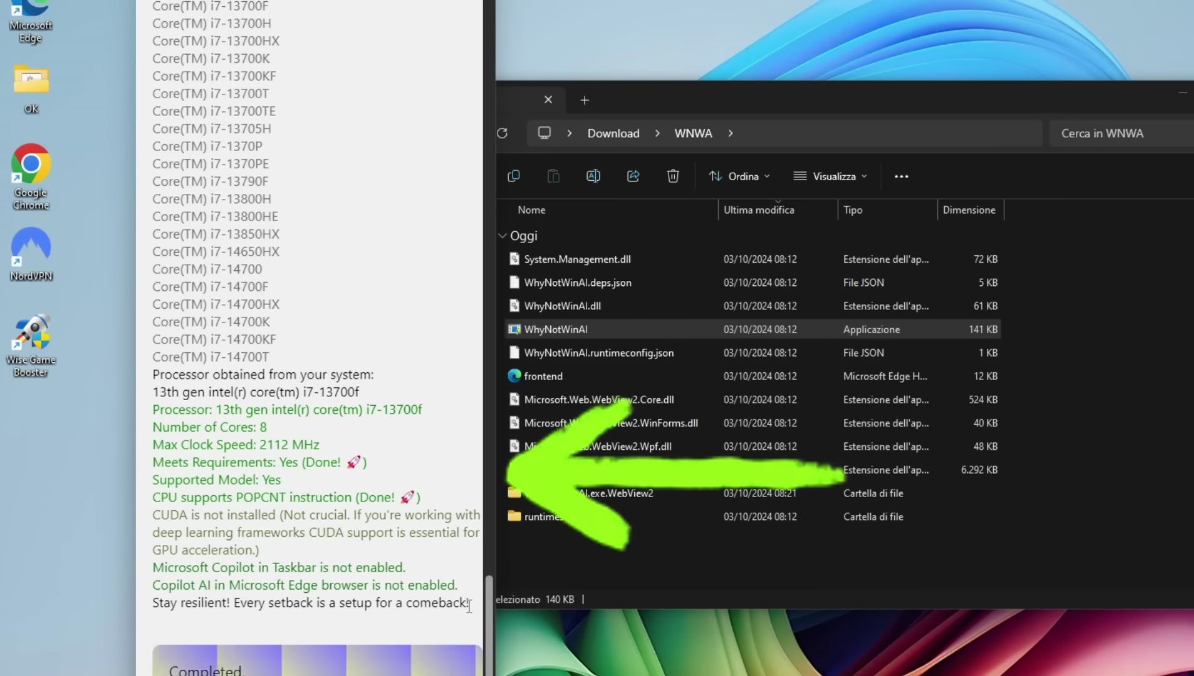The height and width of the screenshot is (676, 1194).
Task: Open the Ordina sort dropdown
Action: tap(739, 176)
